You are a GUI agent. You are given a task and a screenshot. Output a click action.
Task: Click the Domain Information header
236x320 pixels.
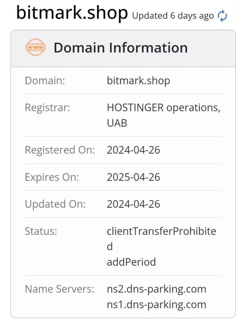pyautogui.click(x=120, y=48)
